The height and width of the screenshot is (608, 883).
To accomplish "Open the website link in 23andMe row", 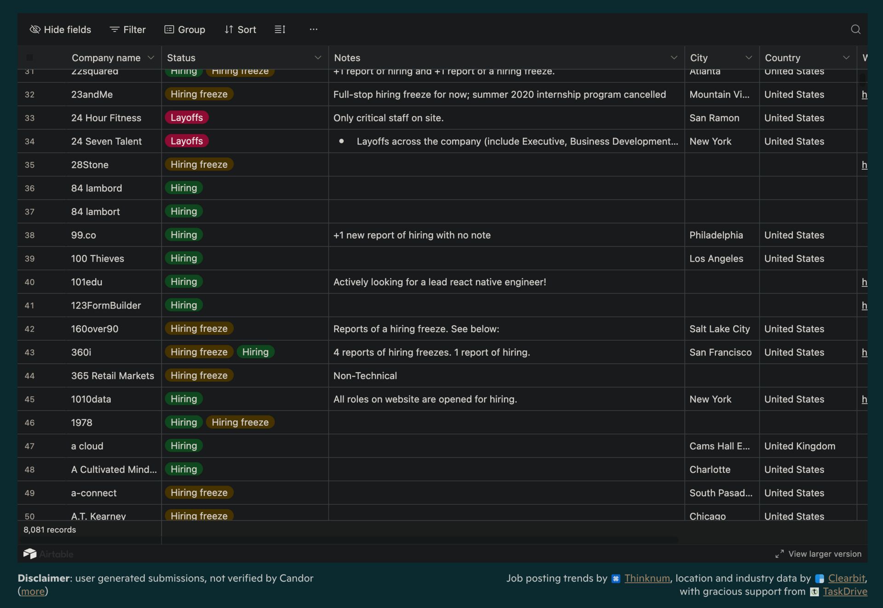I will 865,94.
